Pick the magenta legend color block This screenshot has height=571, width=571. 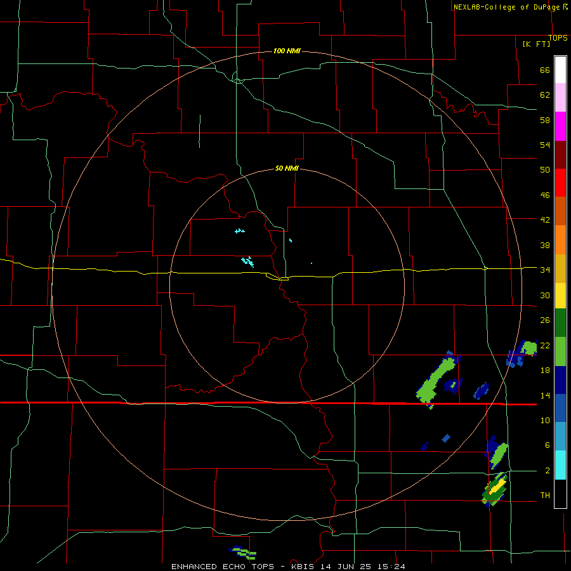pyautogui.click(x=560, y=126)
